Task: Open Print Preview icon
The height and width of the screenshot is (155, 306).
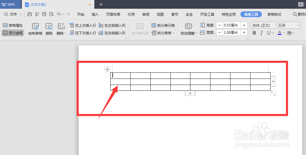Action: click(51, 14)
